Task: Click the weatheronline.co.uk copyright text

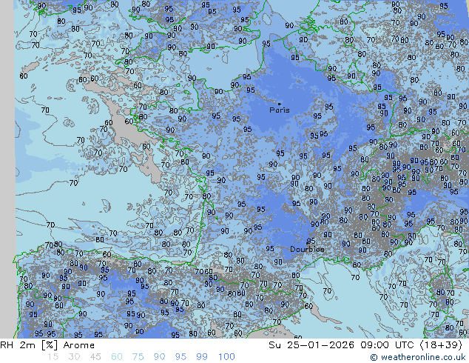Action: (x=418, y=357)
